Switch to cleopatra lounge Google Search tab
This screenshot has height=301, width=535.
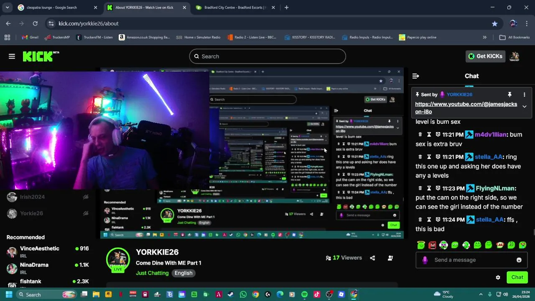pos(57,8)
